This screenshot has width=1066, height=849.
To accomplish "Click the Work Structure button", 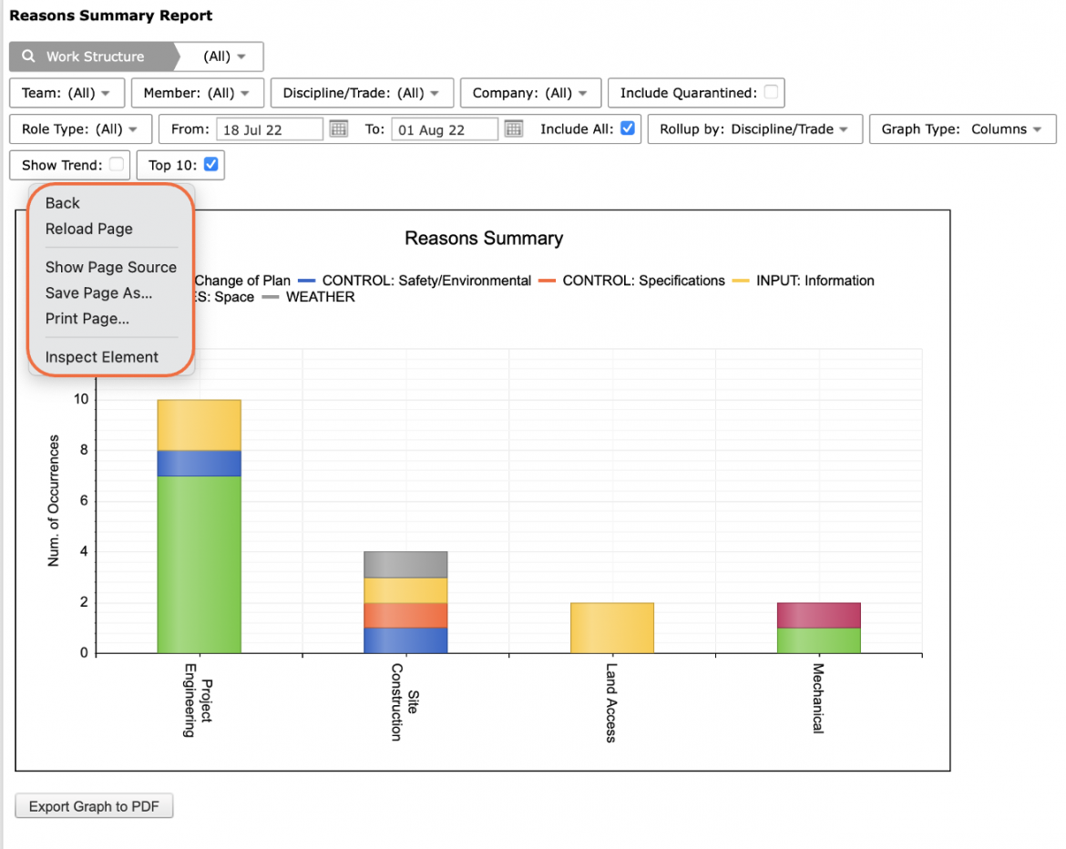I will coord(95,56).
